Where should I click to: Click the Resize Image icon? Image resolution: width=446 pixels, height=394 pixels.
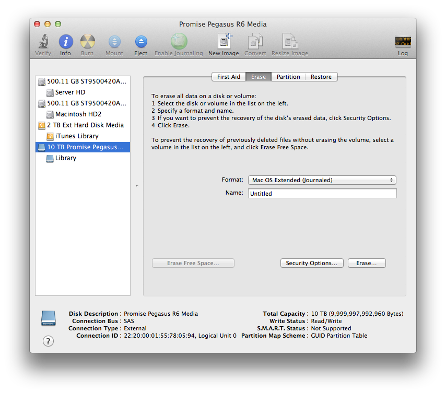(290, 41)
